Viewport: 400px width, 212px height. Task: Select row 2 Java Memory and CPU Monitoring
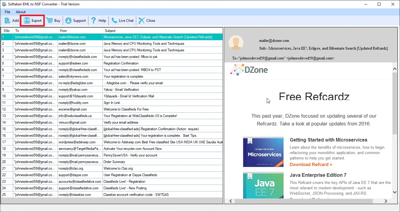point(112,44)
